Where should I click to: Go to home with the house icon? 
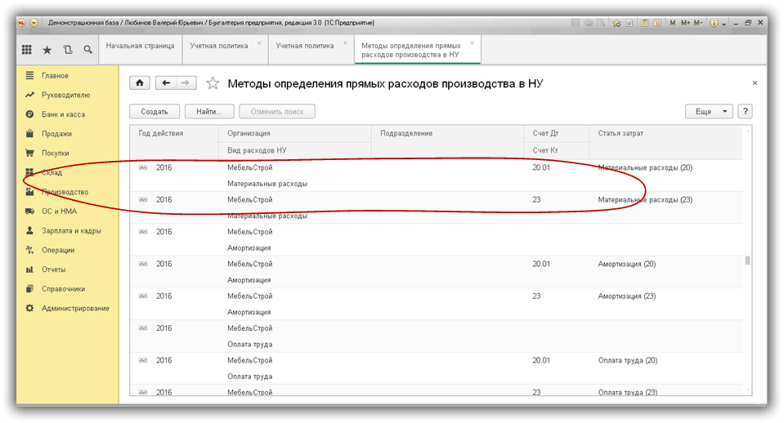(140, 83)
